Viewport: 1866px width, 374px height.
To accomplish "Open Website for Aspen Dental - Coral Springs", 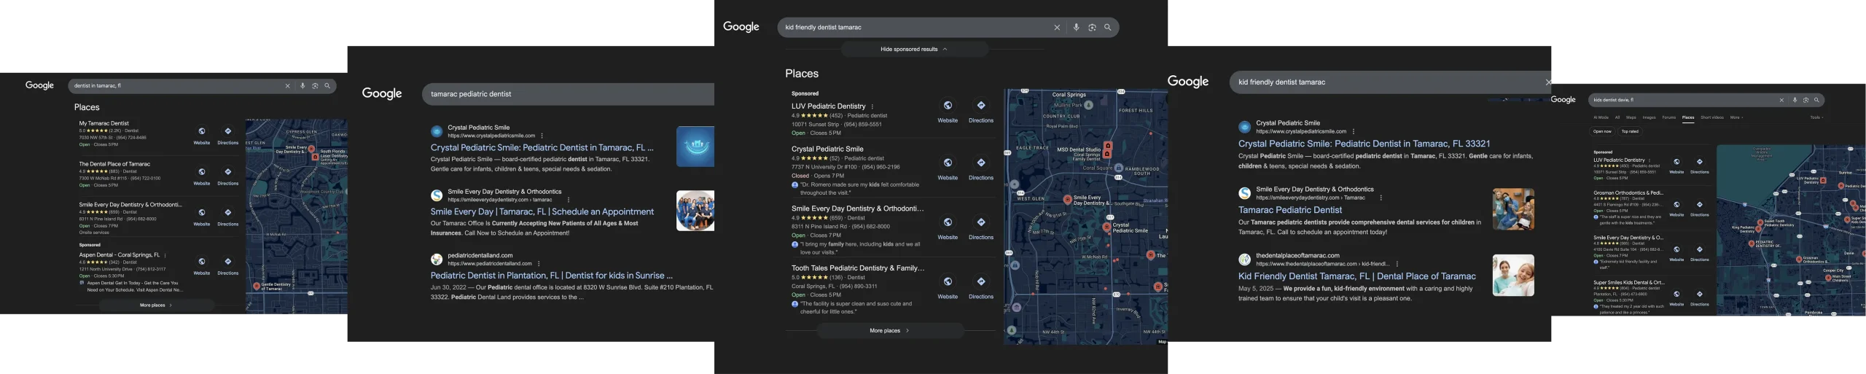I will click(202, 265).
